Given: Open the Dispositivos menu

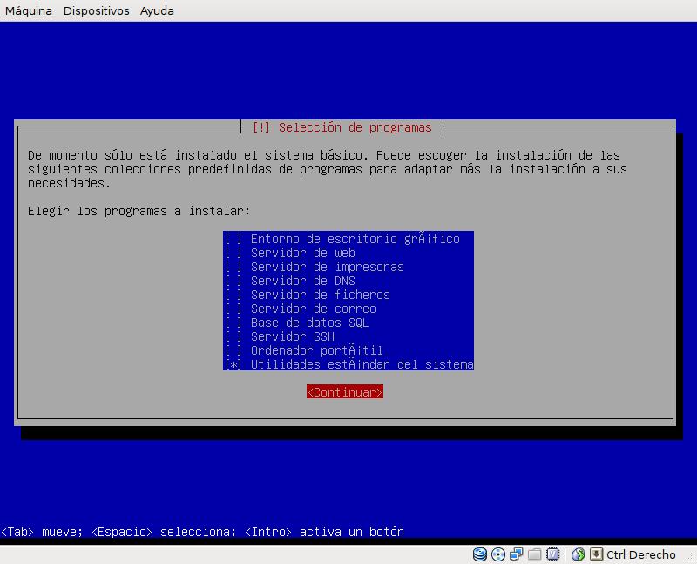Looking at the screenshot, I should (x=97, y=10).
